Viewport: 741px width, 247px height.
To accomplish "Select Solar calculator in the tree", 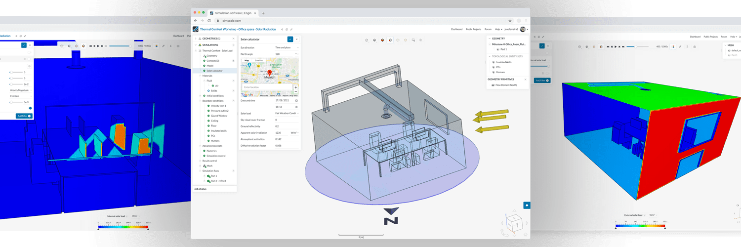I will (214, 71).
